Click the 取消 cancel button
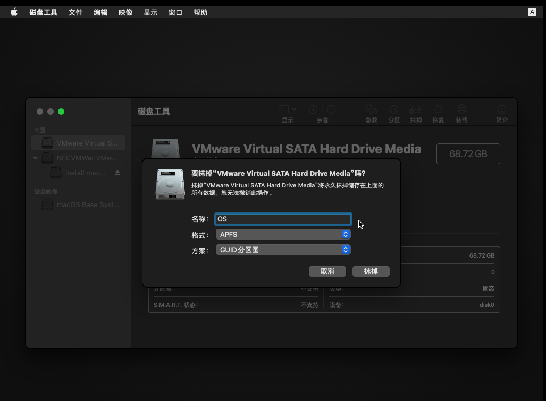This screenshot has height=401, width=546. tap(327, 271)
